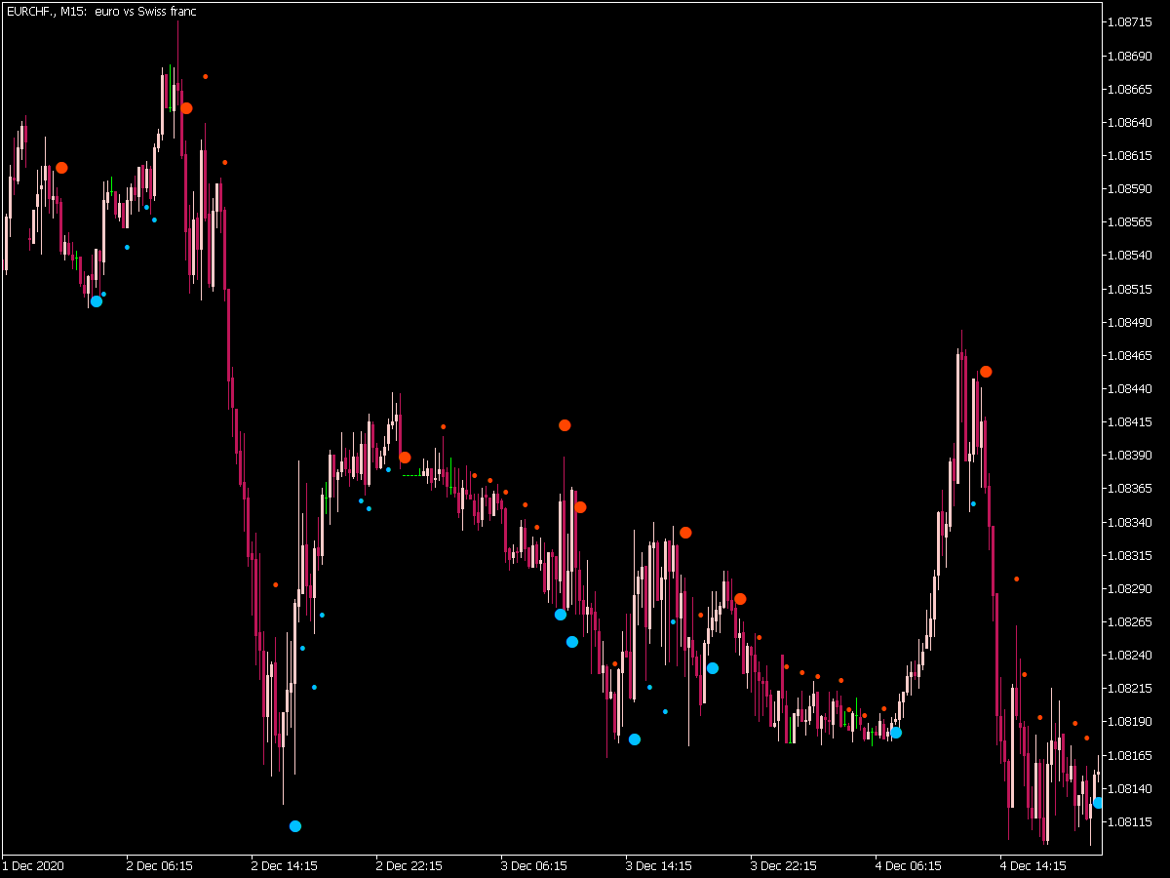1170x878 pixels.
Task: Select the 3 Dec 14:15 time label
Action: click(658, 865)
